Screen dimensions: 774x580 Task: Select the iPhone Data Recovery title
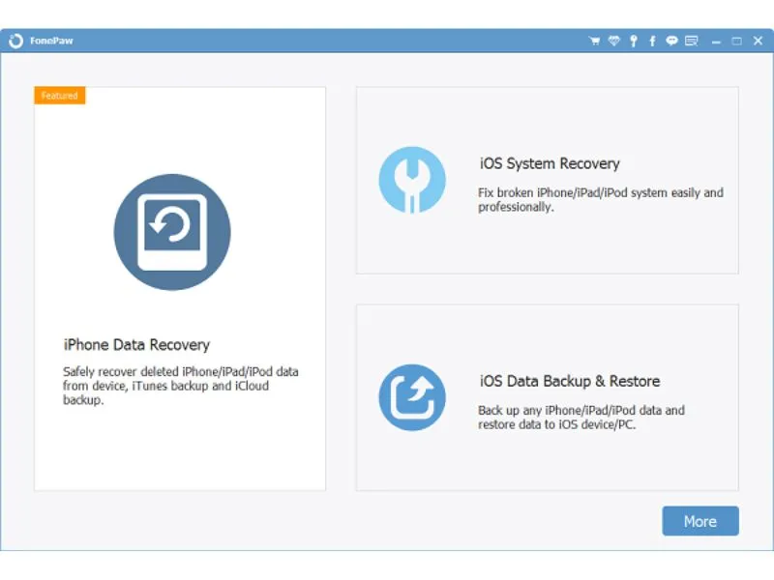(x=136, y=345)
